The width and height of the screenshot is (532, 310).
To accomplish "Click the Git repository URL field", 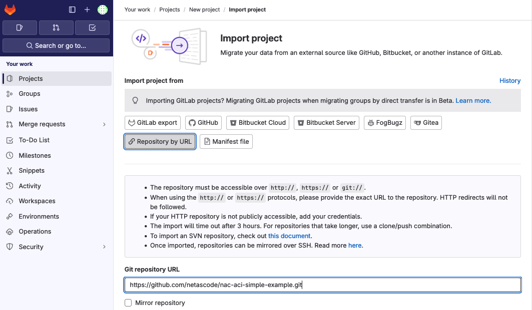I will click(323, 285).
